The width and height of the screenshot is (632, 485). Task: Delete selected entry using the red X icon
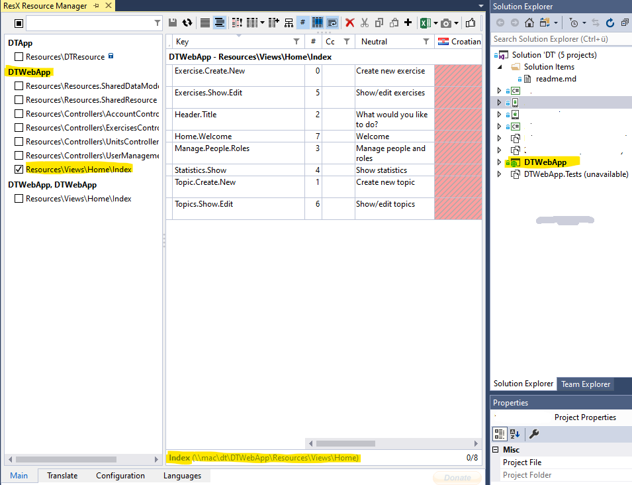point(349,21)
